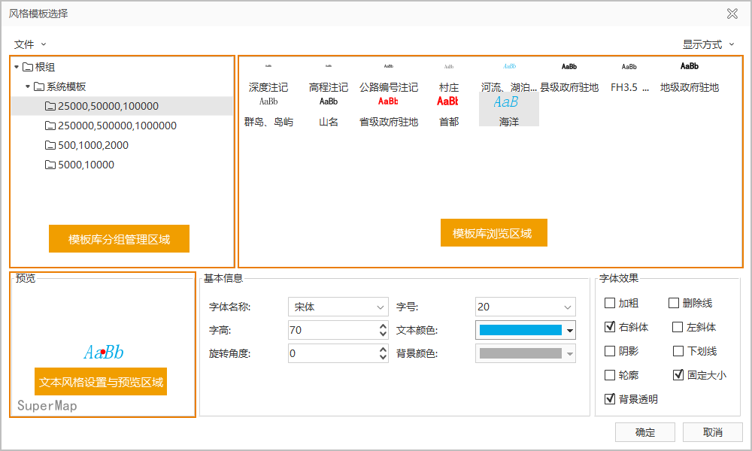Image resolution: width=752 pixels, height=451 pixels.
Task: Collapse the 系统模板 tree node
Action: 28,86
